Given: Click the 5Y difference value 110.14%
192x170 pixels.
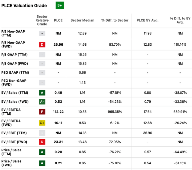Looking at the screenshot, I should [180, 44].
